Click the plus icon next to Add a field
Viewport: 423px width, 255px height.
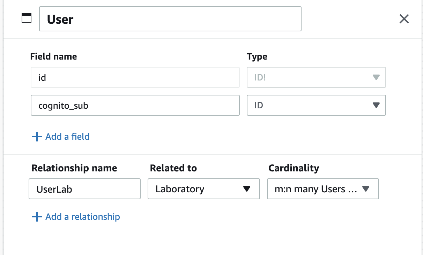click(37, 137)
